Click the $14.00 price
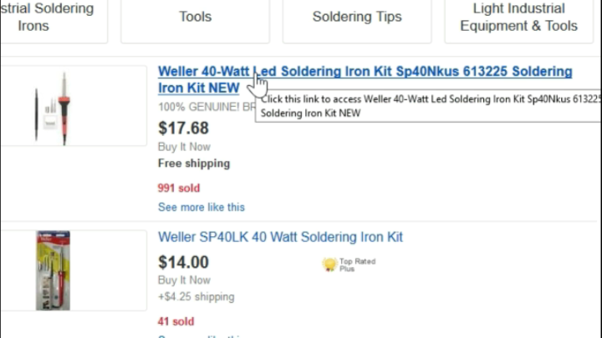Viewport: 602px width, 338px height. click(183, 262)
